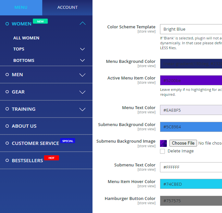Click the circle bullet beside About Us
The width and height of the screenshot is (222, 213).
tap(7, 126)
